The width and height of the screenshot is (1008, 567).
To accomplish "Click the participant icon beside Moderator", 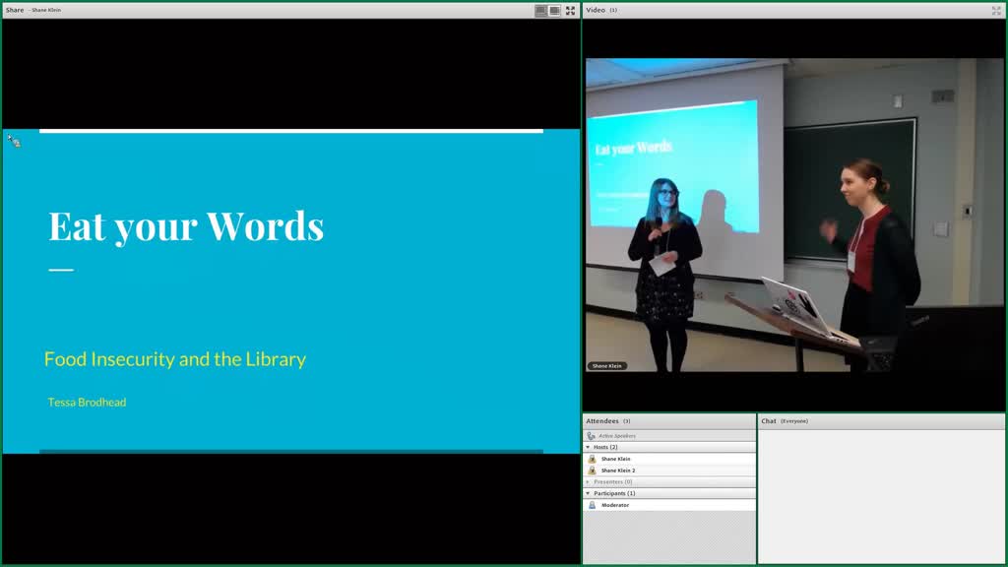I will point(592,505).
